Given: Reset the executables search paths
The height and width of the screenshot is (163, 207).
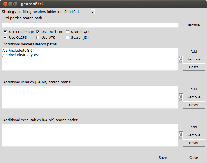Looking at the screenshot, I should click(194, 143).
